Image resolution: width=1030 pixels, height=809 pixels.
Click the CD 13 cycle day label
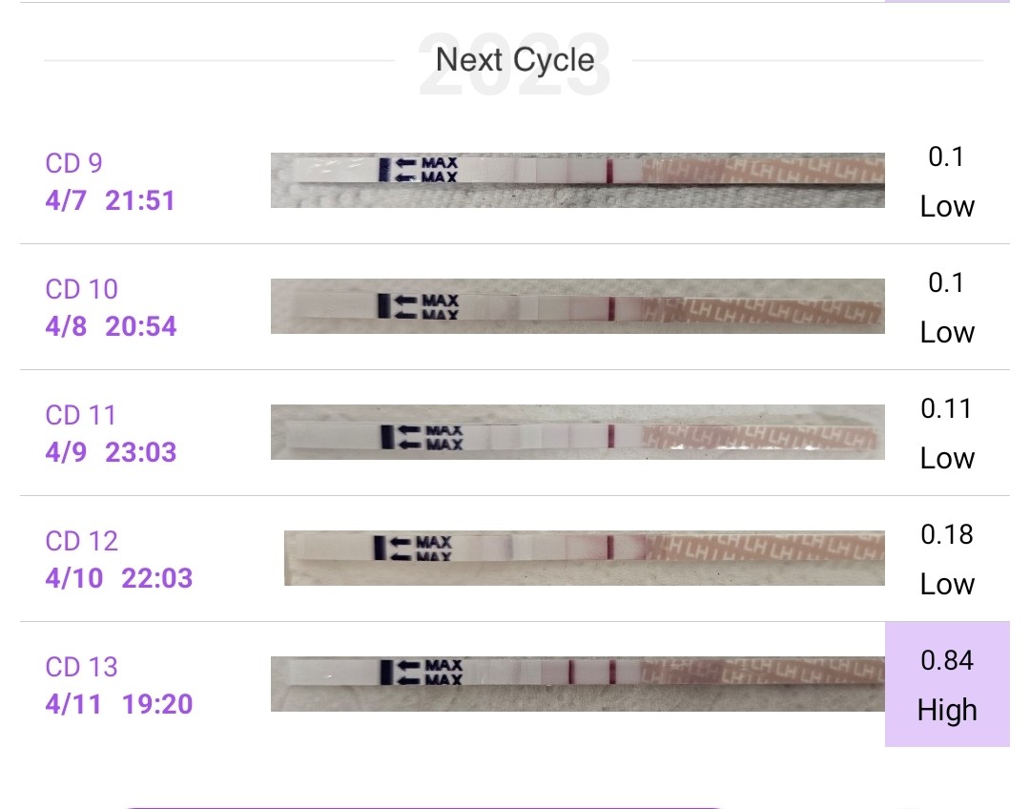[x=81, y=667]
